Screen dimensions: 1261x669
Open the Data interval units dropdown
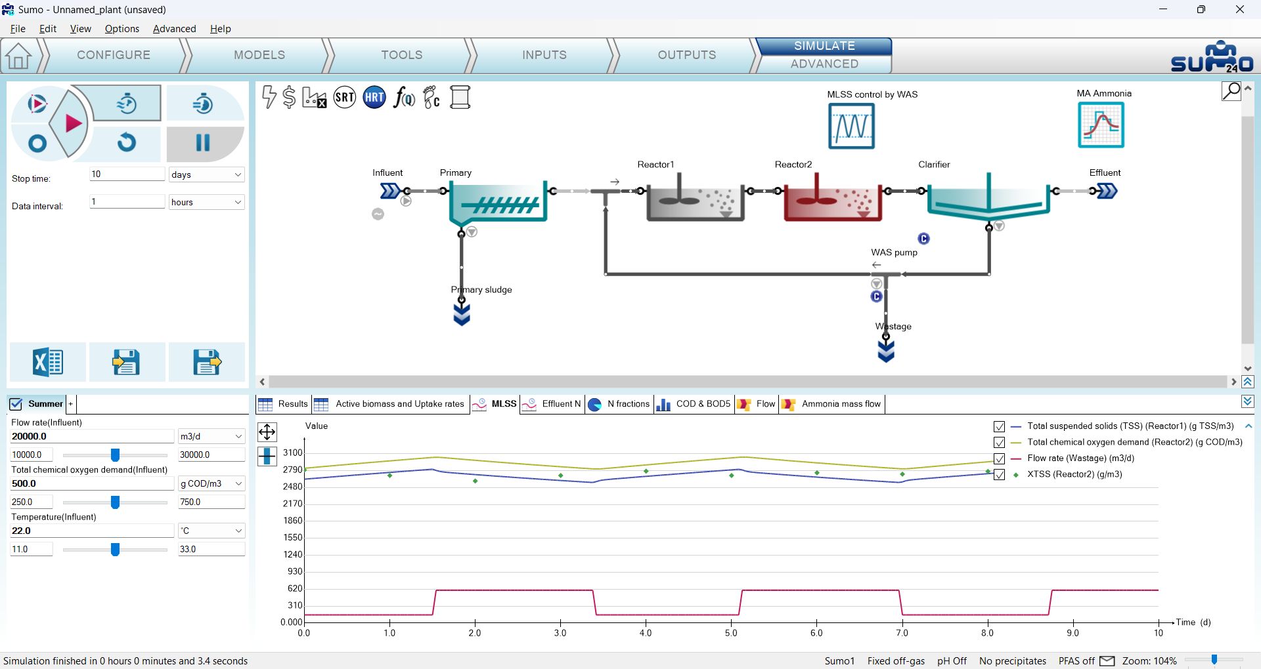206,202
